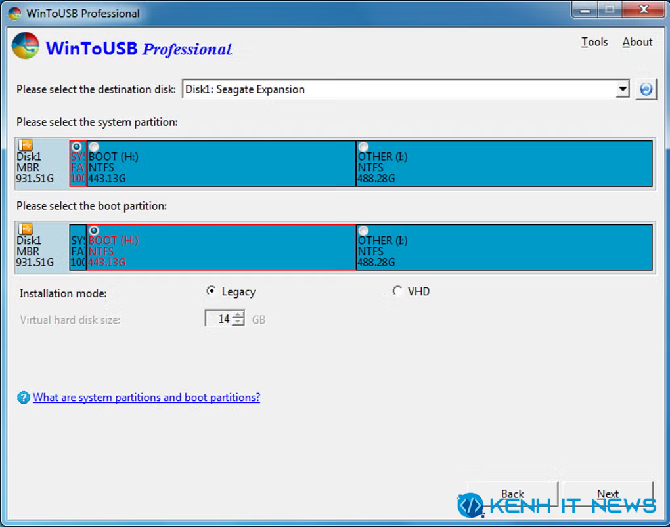Click the 488.28G size in boot partition row
Viewport: 670px width, 527px height.
[376, 263]
